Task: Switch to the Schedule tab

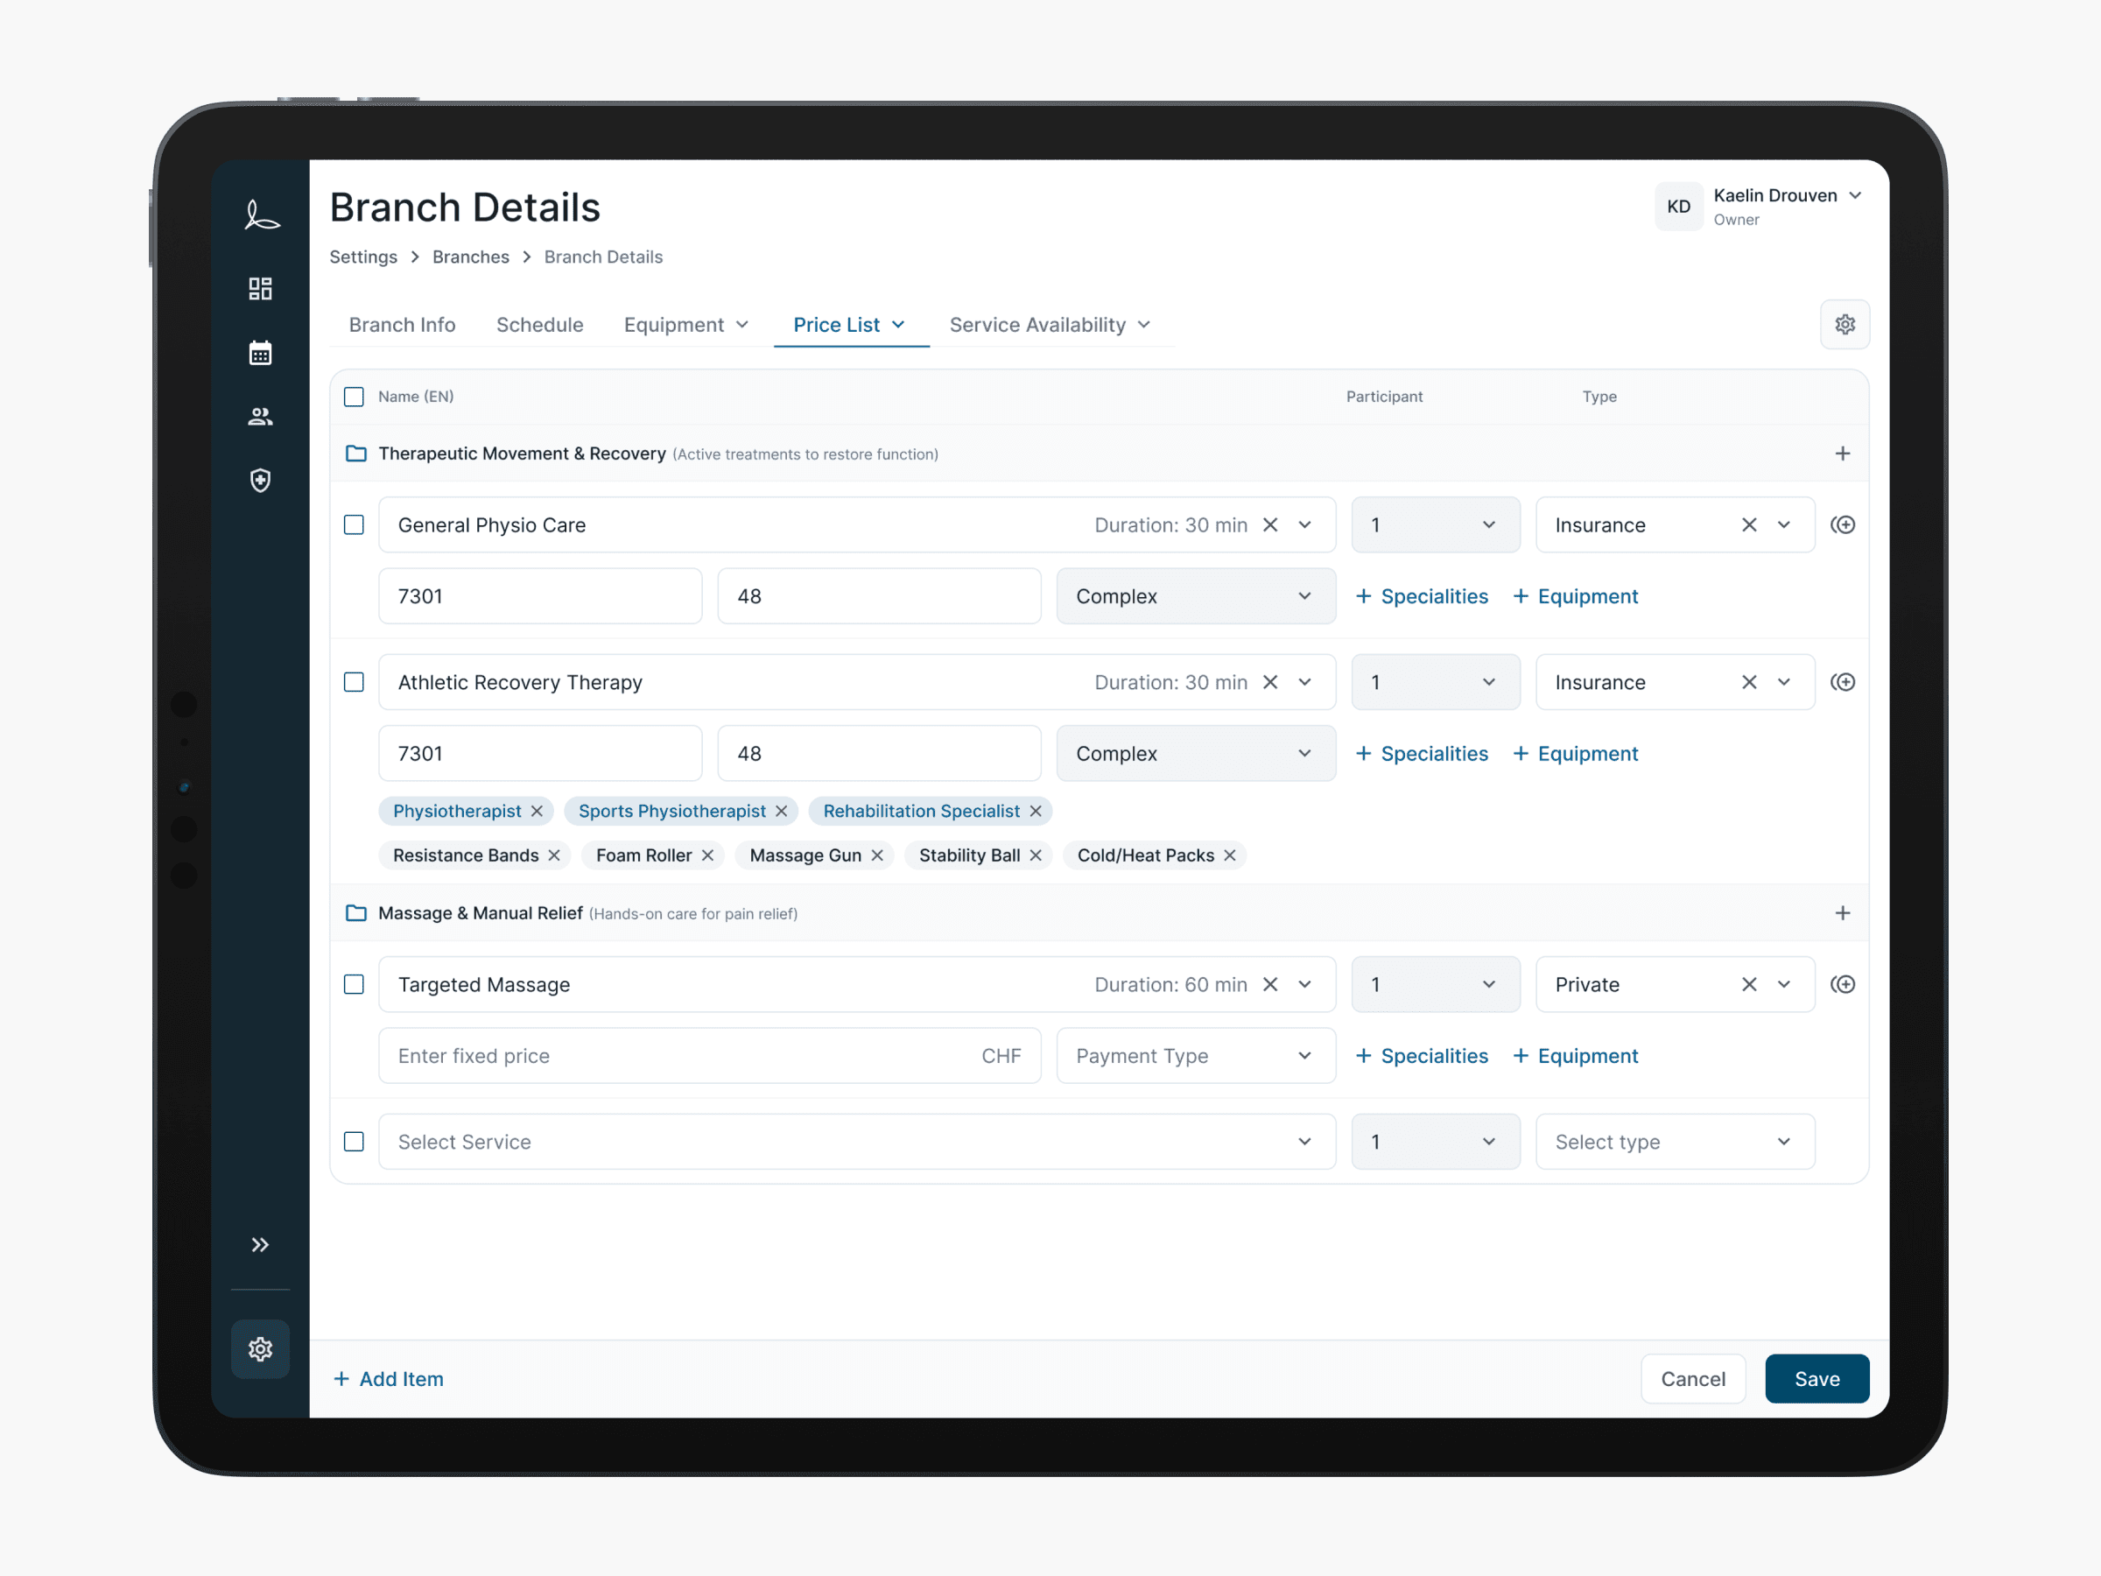Action: click(x=539, y=325)
